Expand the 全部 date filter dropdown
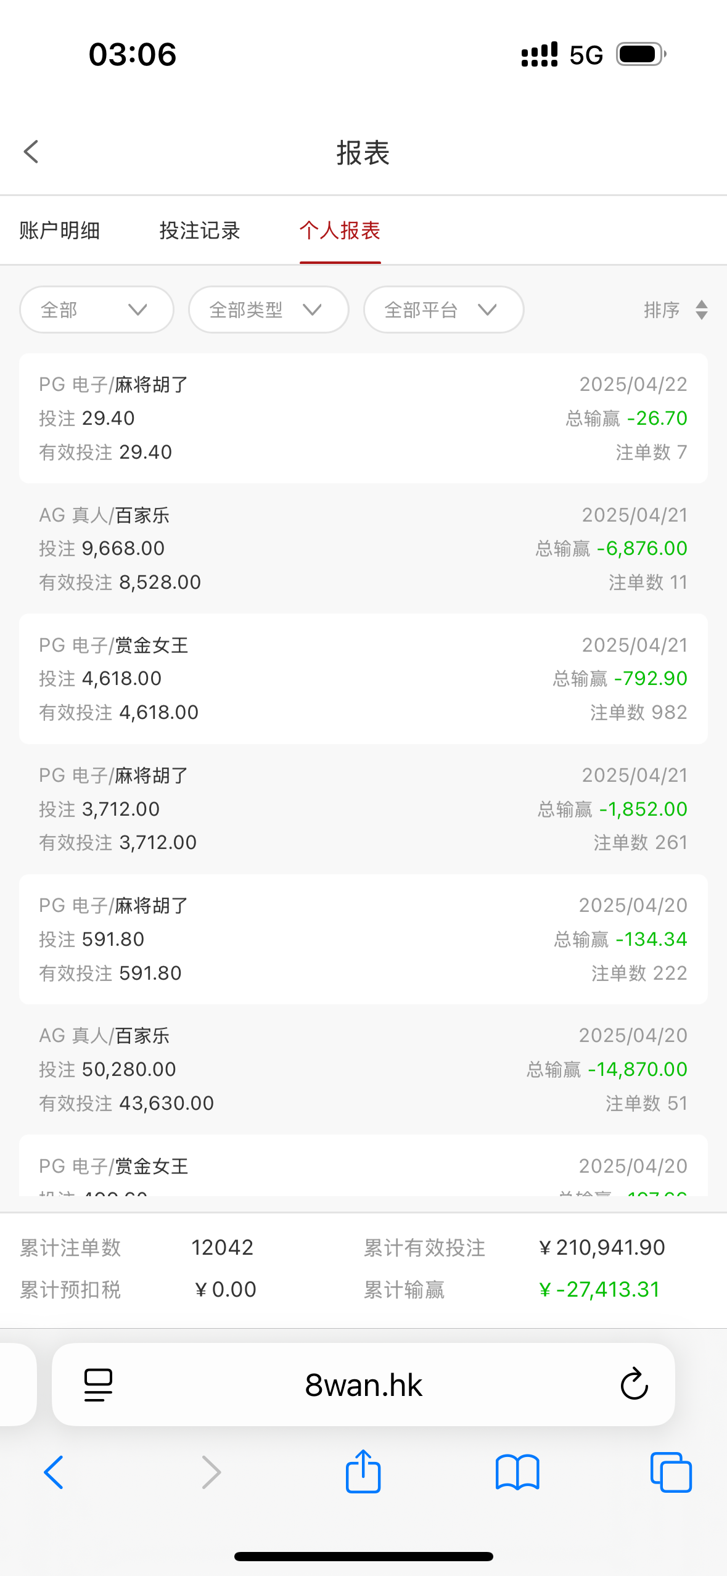The height and width of the screenshot is (1576, 727). (97, 310)
